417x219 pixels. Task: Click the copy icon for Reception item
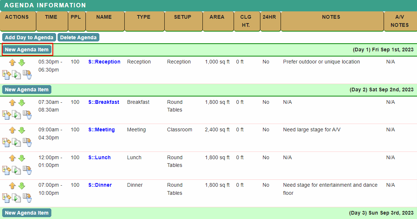[x=17, y=74]
